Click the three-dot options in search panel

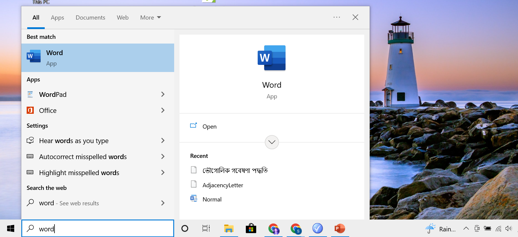click(x=337, y=17)
